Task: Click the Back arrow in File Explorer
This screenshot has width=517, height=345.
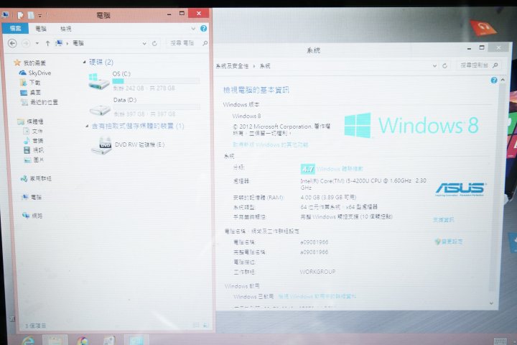Action: [12, 43]
